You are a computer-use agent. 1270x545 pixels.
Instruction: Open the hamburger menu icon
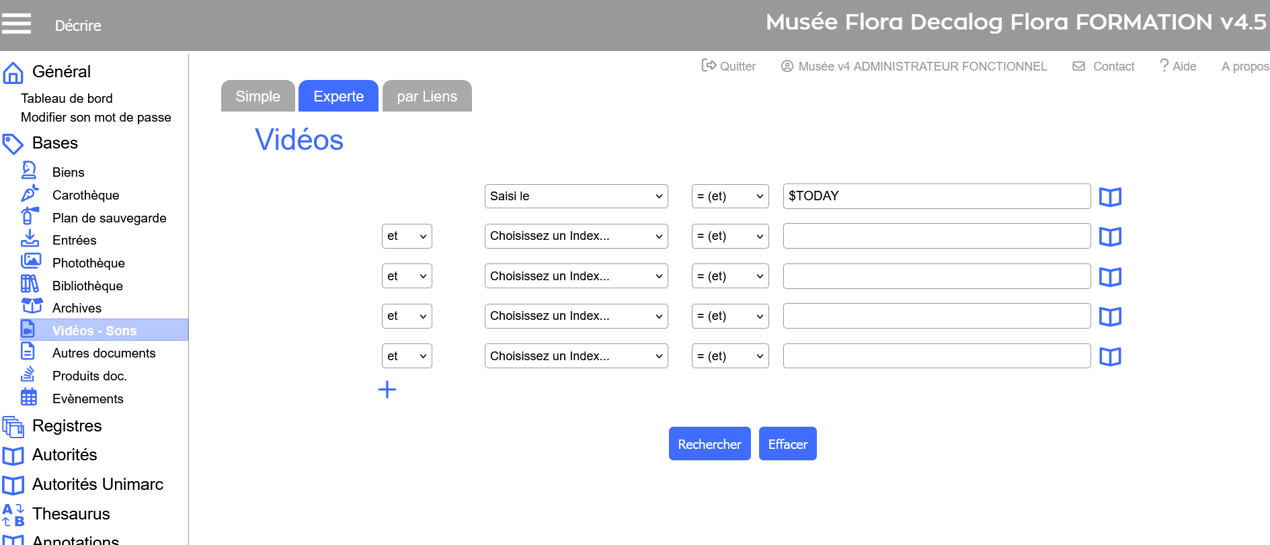[16, 24]
